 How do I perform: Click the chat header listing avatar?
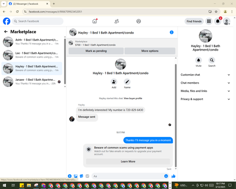pos(73,32)
